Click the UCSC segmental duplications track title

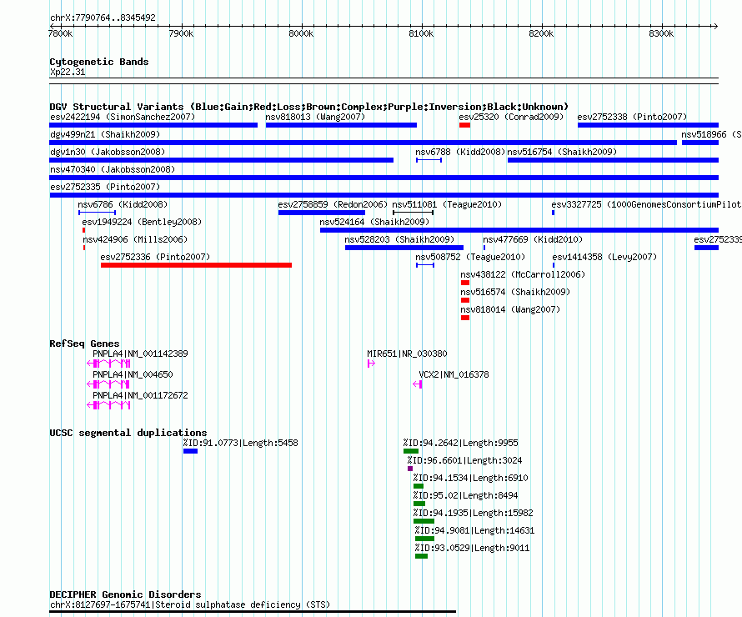[128, 433]
